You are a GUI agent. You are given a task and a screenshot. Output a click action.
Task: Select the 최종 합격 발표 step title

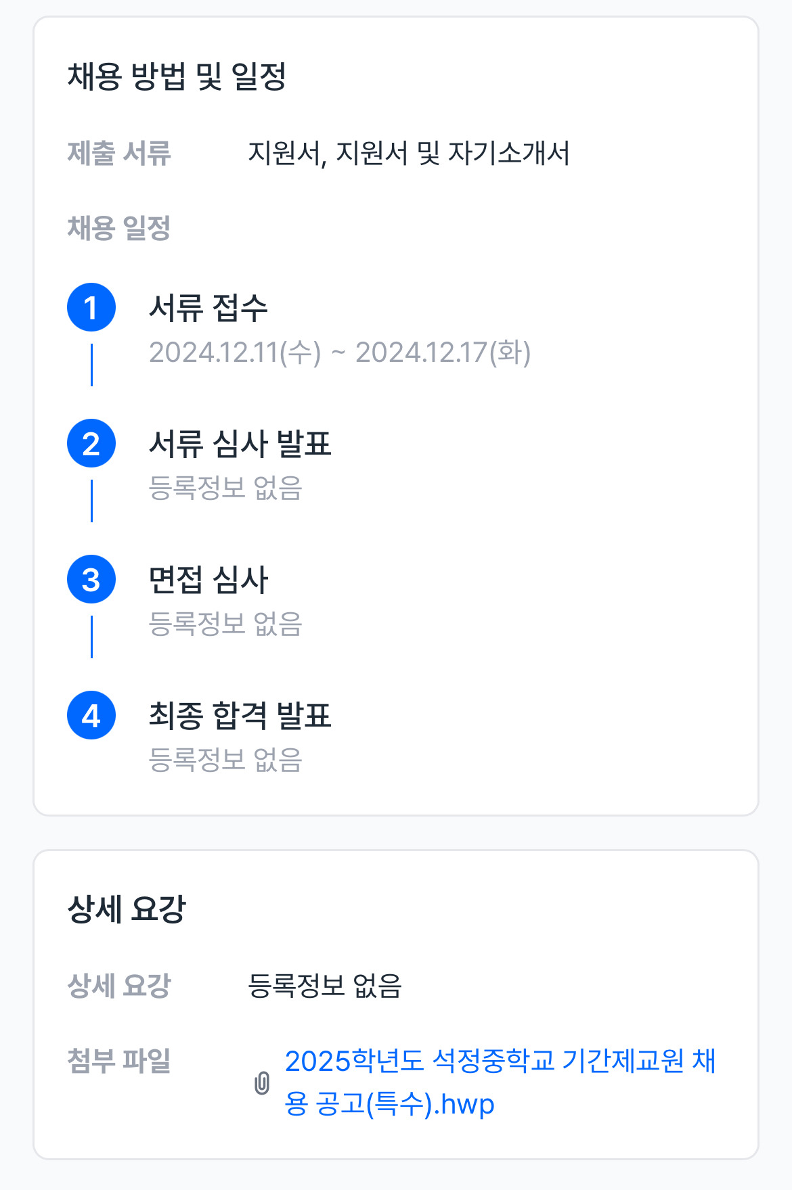(x=240, y=716)
